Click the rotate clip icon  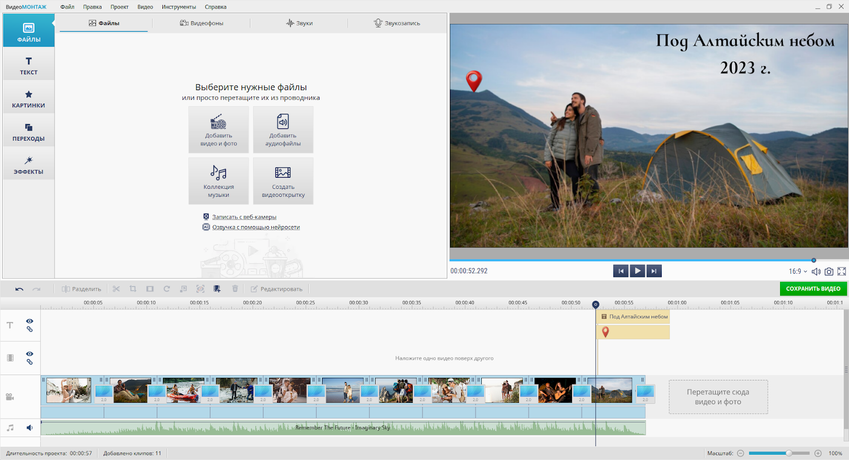click(x=167, y=289)
